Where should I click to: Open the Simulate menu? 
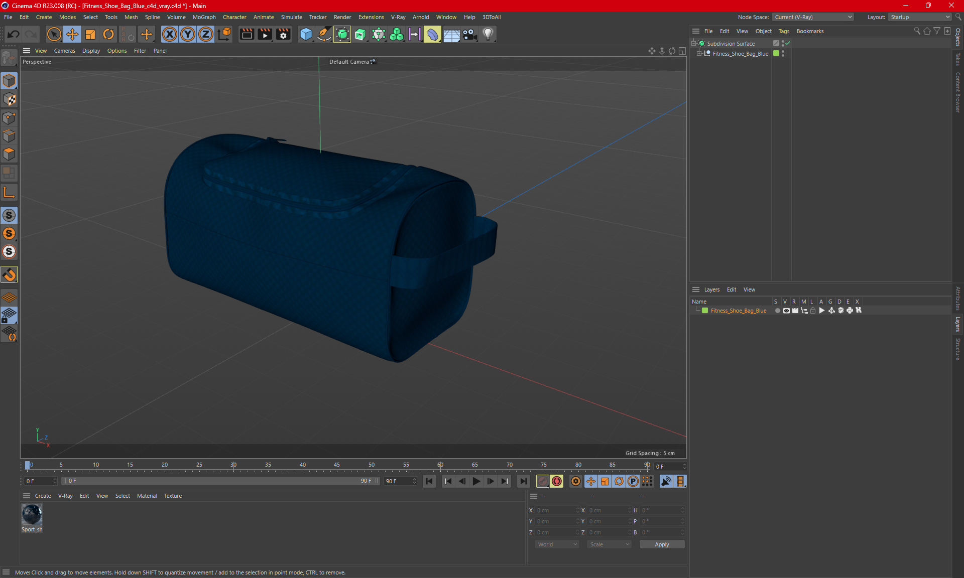coord(291,17)
